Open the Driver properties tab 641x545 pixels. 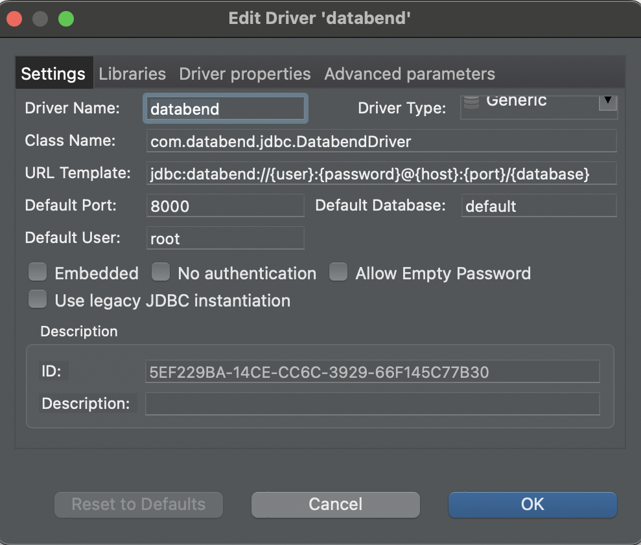244,74
